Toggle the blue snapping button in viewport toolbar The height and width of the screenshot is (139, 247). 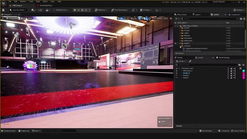pyautogui.click(x=140, y=19)
